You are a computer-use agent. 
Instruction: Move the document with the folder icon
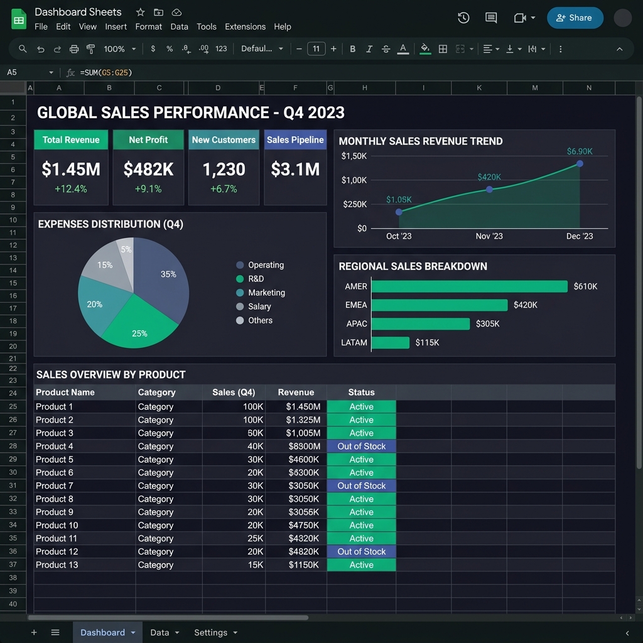click(158, 13)
